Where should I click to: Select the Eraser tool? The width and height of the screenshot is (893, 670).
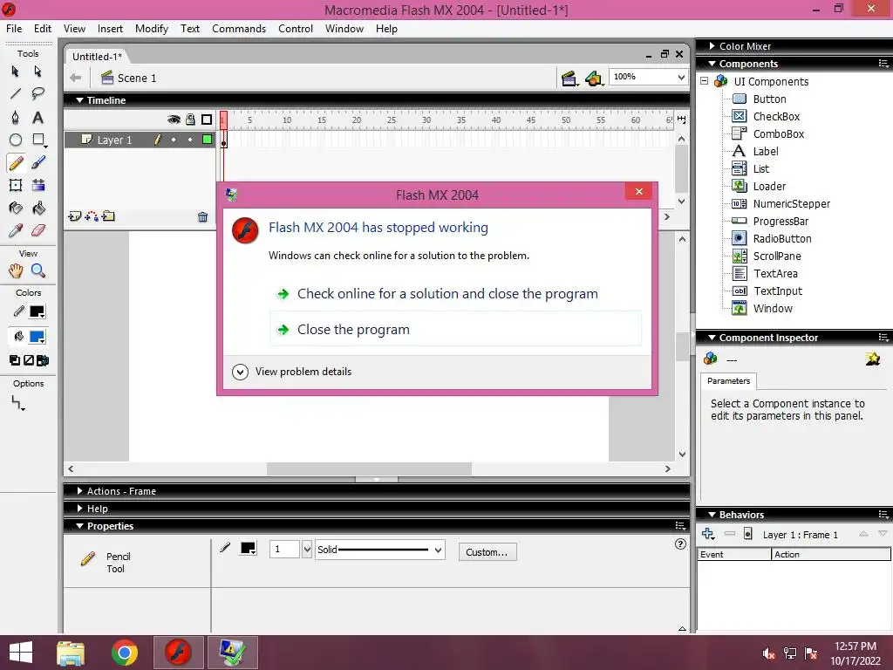tap(38, 230)
